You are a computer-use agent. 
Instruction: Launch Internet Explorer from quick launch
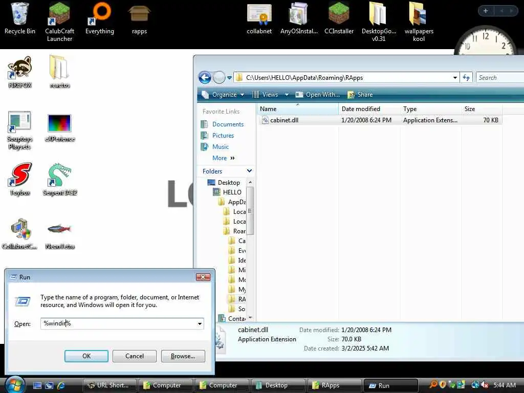[61, 385]
